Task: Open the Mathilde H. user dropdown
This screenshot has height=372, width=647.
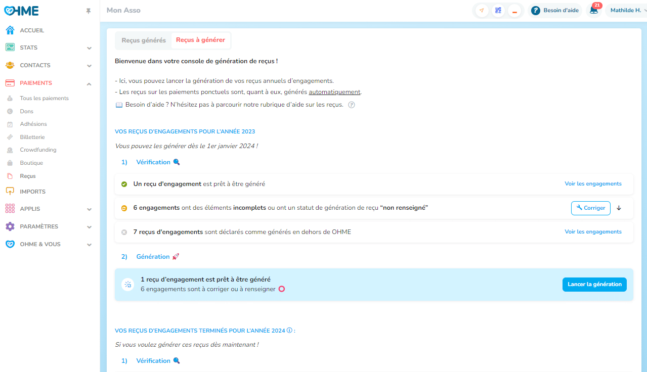Action: click(626, 10)
